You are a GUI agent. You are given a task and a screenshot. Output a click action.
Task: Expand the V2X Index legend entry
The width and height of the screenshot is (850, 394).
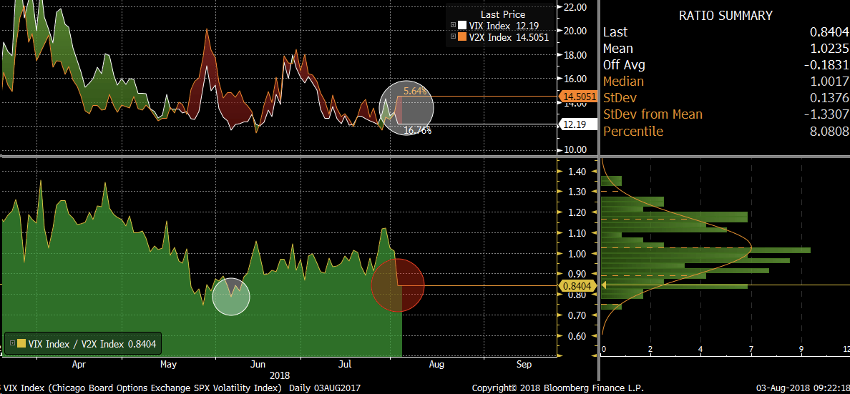pyautogui.click(x=453, y=37)
